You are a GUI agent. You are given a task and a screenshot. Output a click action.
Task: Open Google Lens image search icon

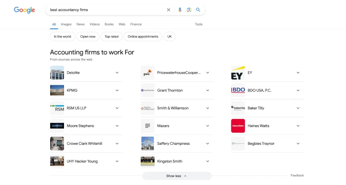point(189,10)
